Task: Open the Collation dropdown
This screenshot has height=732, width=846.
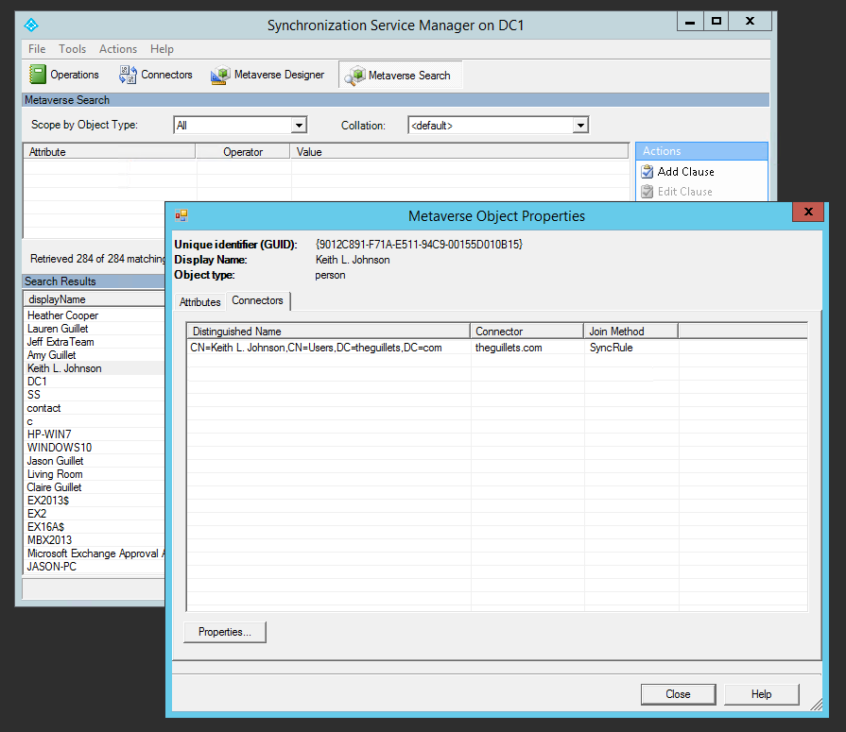Action: coord(578,124)
